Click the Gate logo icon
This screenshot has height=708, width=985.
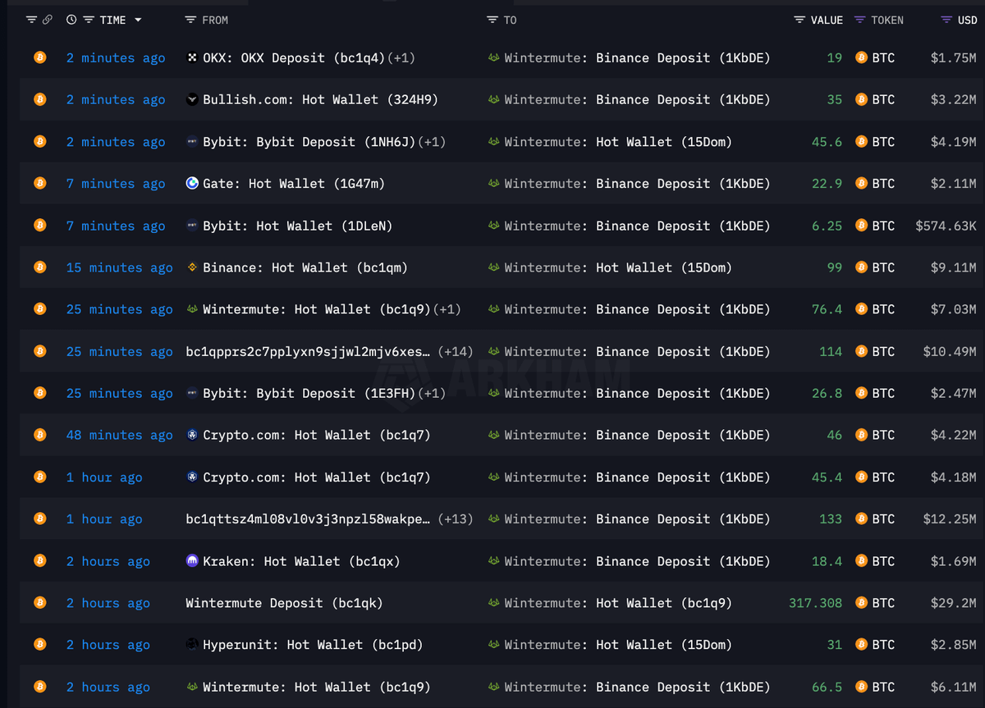pyautogui.click(x=192, y=184)
